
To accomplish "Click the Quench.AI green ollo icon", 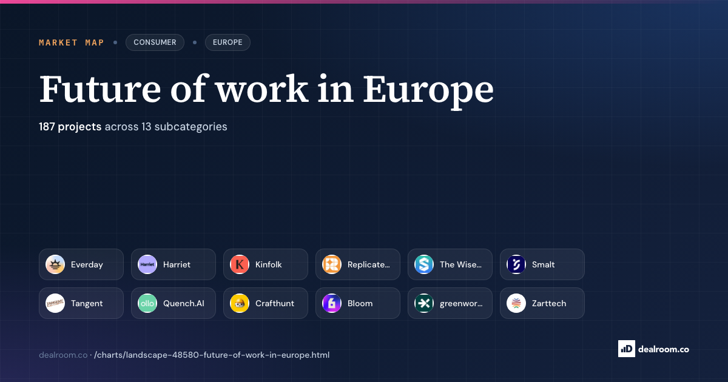I will click(x=147, y=303).
